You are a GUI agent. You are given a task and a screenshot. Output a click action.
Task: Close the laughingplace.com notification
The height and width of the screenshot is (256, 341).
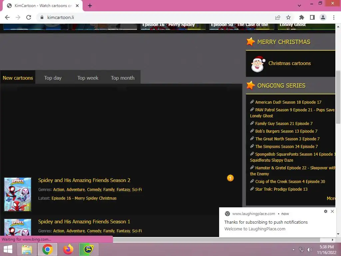tap(332, 211)
